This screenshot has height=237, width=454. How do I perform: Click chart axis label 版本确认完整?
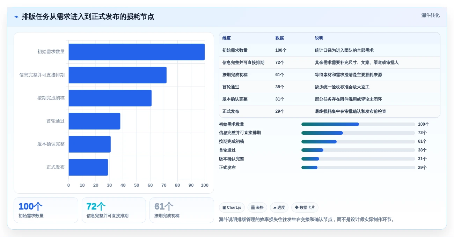click(51, 144)
